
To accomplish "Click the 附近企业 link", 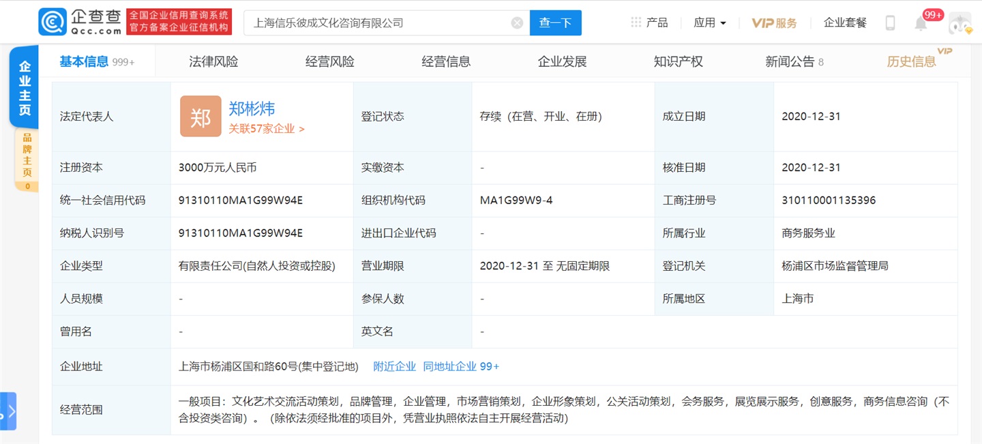I will 393,366.
